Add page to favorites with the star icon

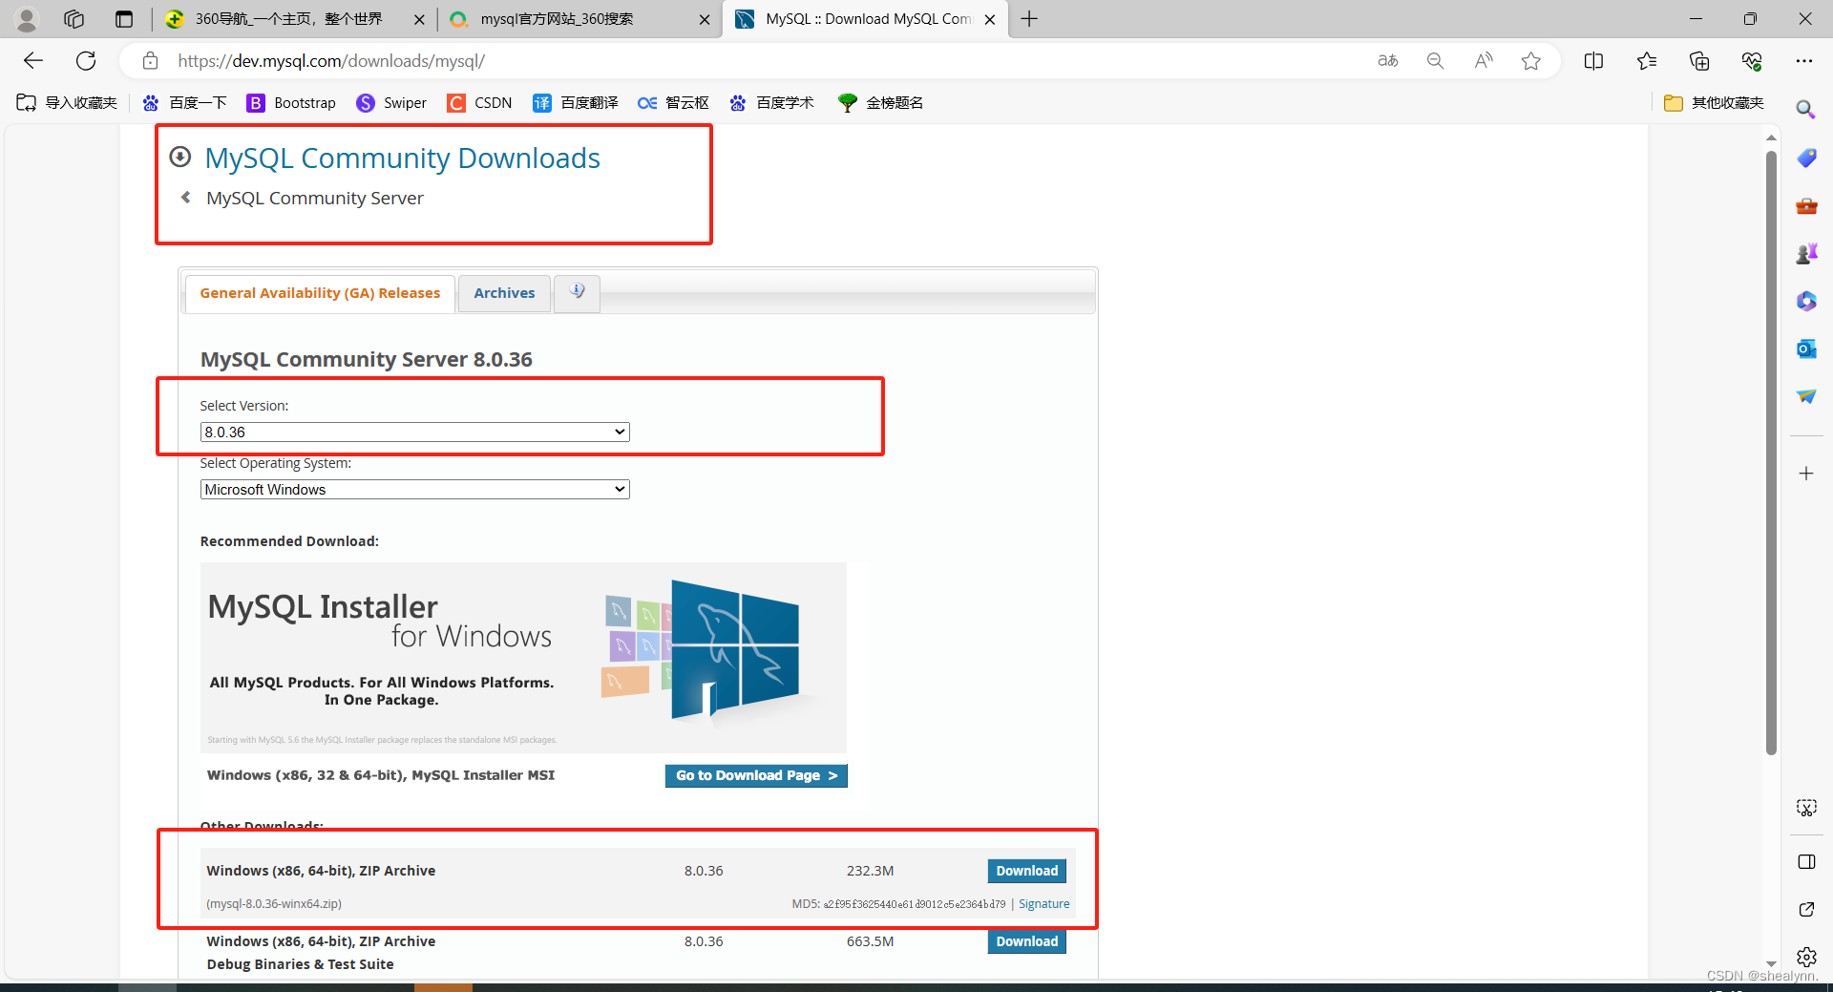click(x=1531, y=61)
